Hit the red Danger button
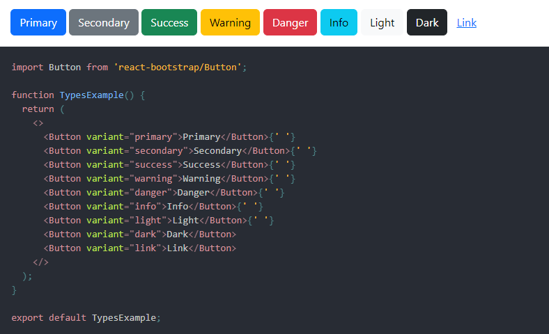549x334 pixels. 290,22
